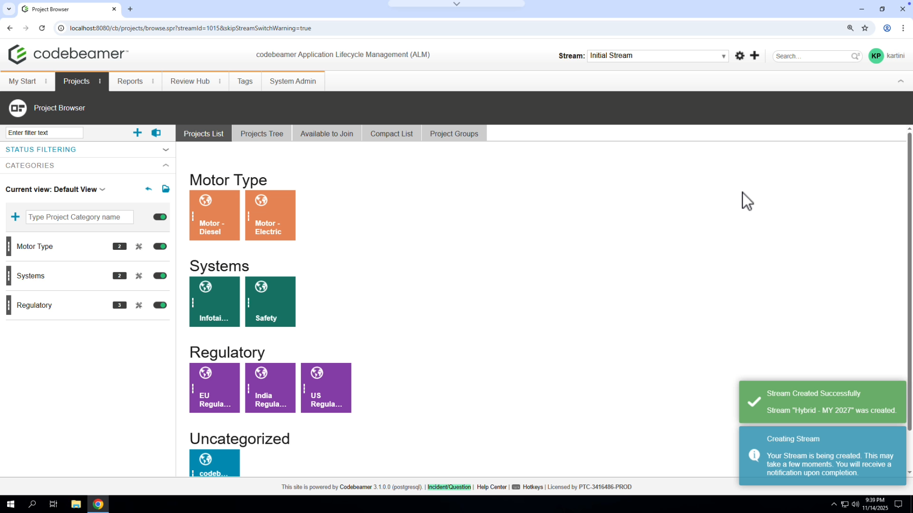Image resolution: width=913 pixels, height=513 pixels.
Task: Click the blue tag icon beside the filter plus
Action: (x=156, y=133)
